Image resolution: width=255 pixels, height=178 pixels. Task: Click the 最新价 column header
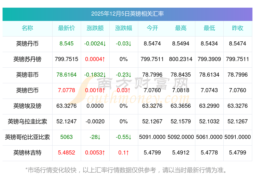coord(67,28)
